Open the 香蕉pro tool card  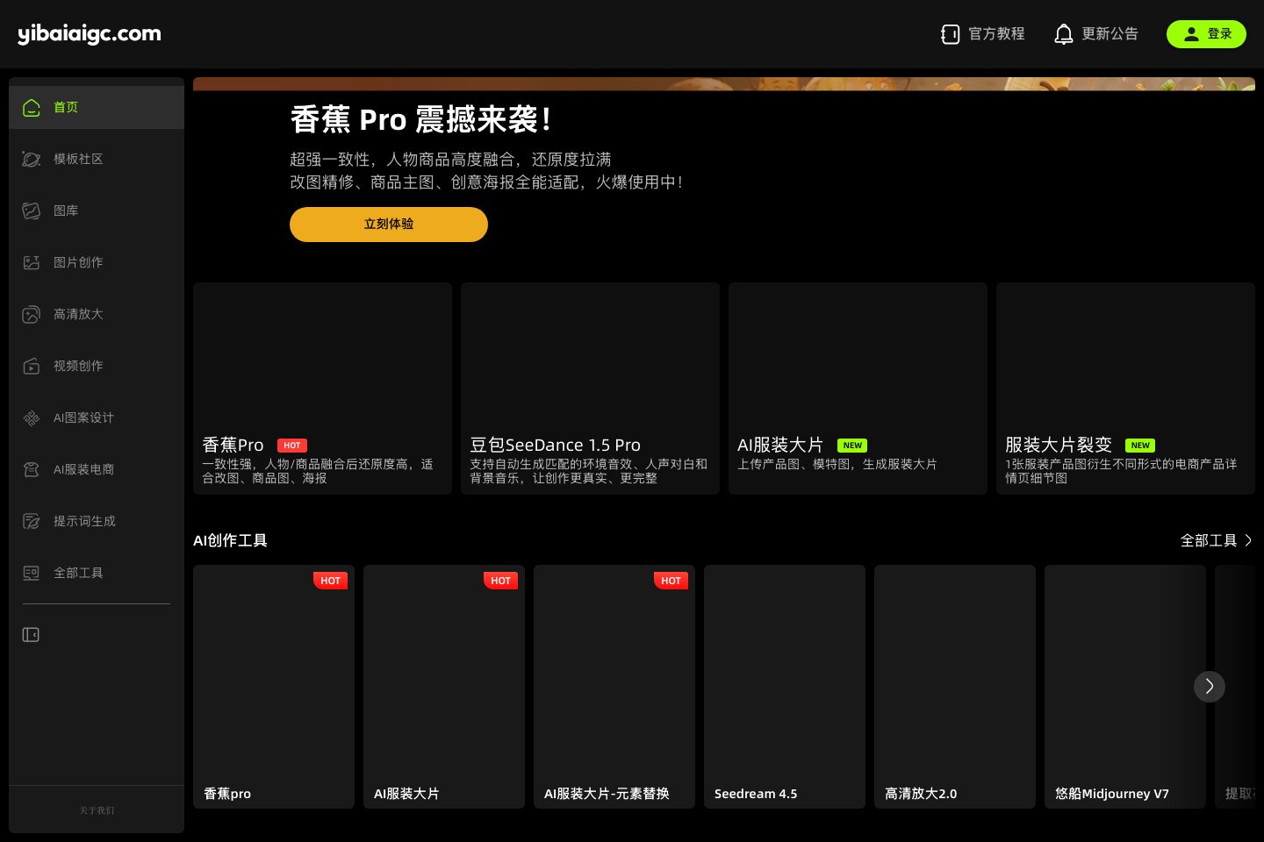click(x=274, y=687)
